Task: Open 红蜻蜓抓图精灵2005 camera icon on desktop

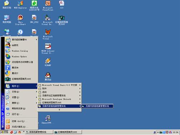Action: point(62,20)
